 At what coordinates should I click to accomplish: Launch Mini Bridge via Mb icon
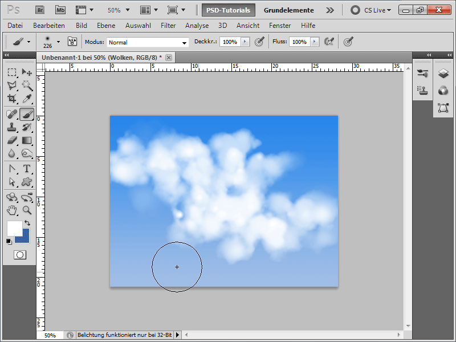60,10
